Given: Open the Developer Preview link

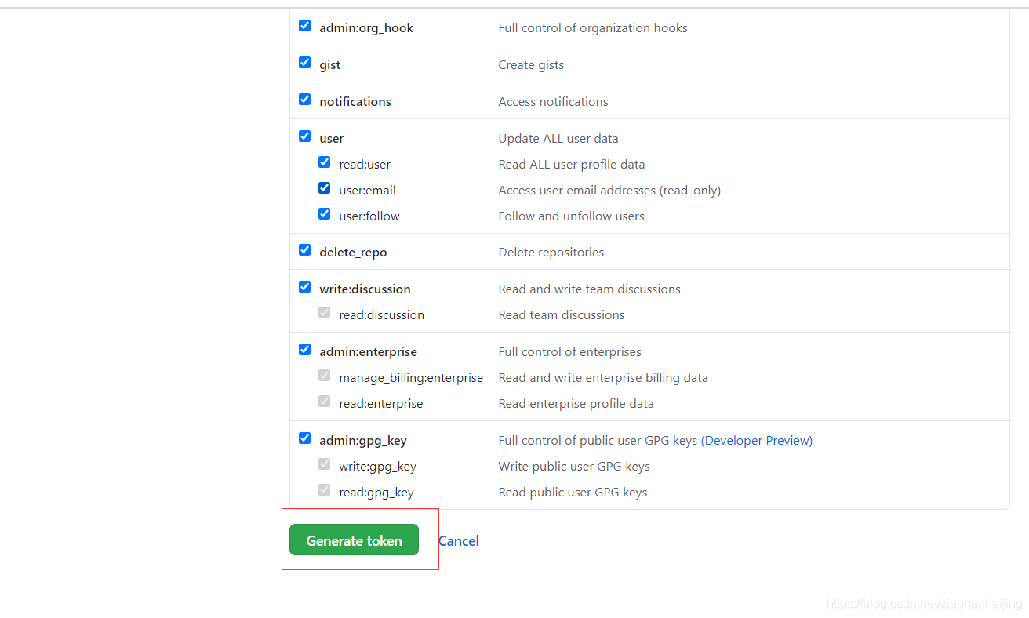Looking at the screenshot, I should click(757, 440).
